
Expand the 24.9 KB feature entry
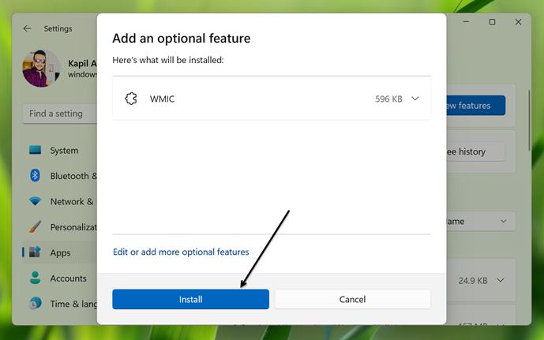[501, 280]
